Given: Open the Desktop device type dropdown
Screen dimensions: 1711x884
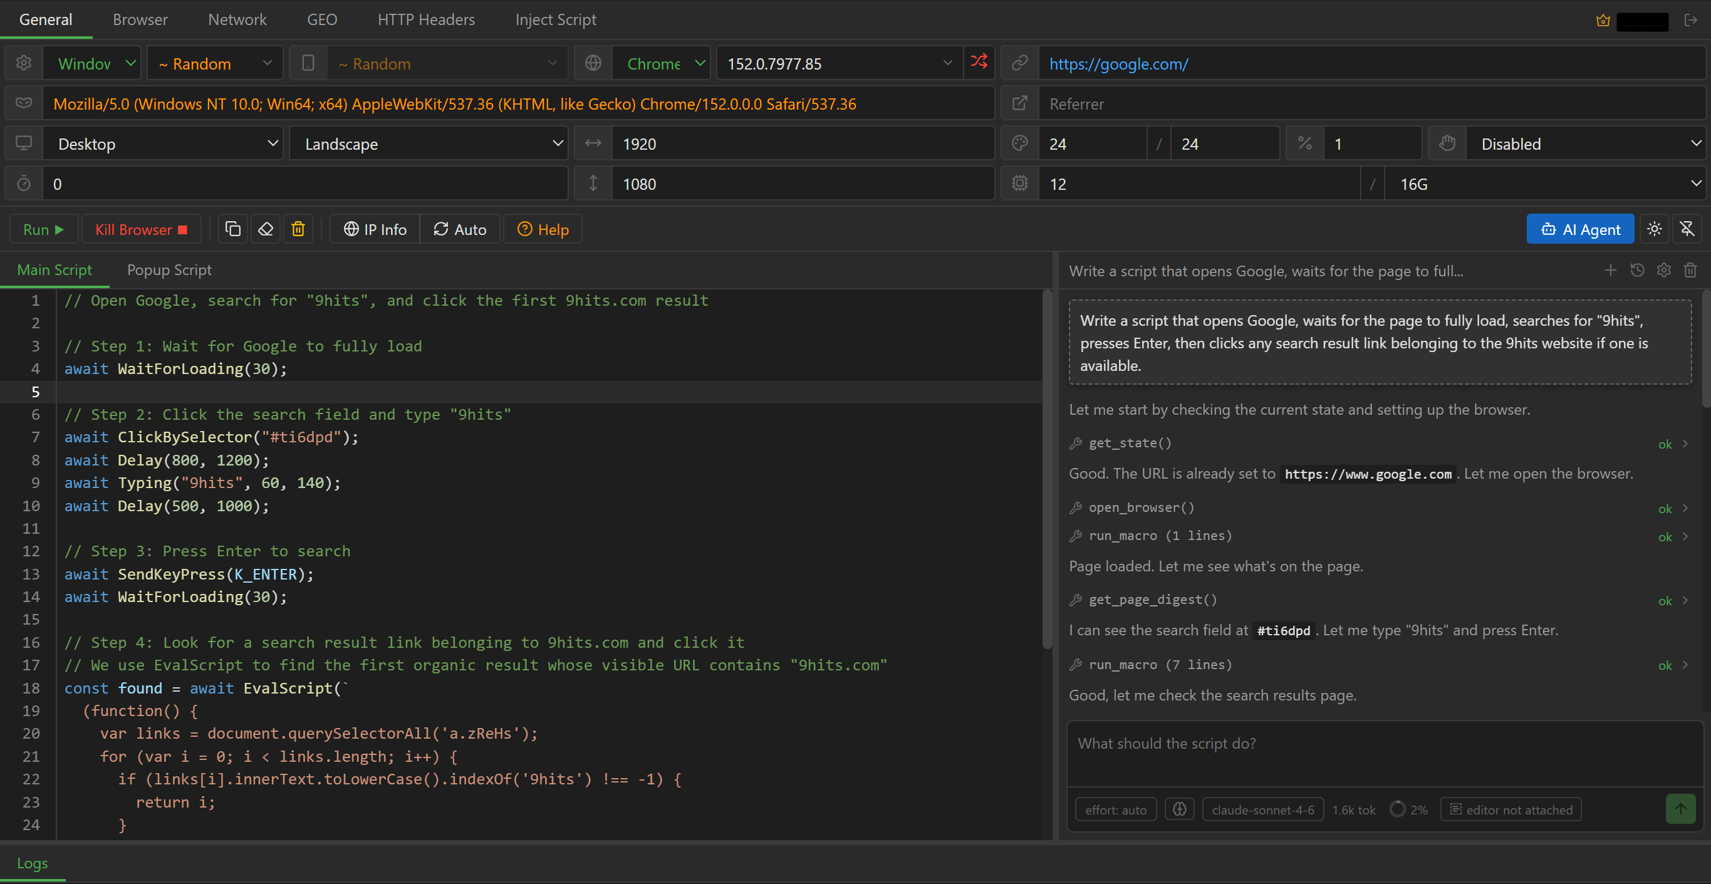Looking at the screenshot, I should [x=163, y=143].
